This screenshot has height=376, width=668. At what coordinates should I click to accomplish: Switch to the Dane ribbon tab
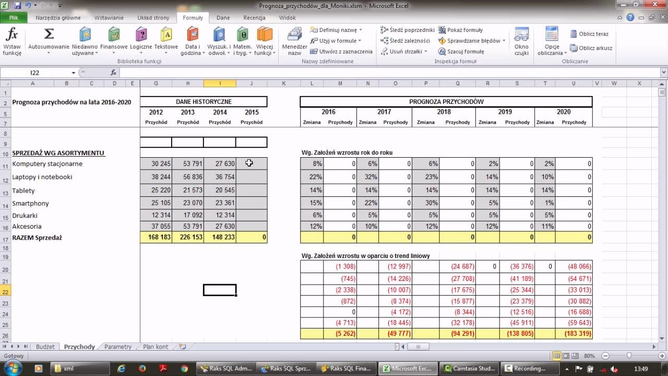pyautogui.click(x=223, y=17)
